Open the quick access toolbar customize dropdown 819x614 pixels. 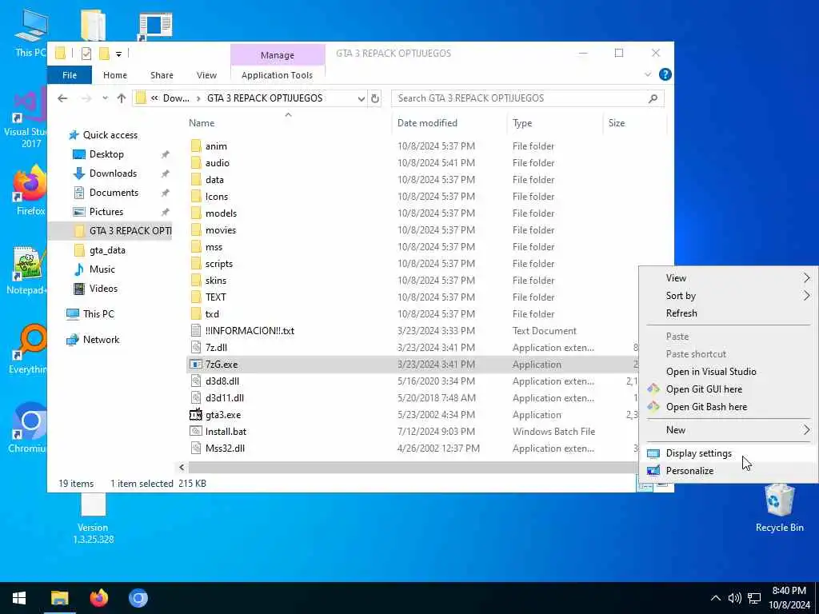click(118, 54)
